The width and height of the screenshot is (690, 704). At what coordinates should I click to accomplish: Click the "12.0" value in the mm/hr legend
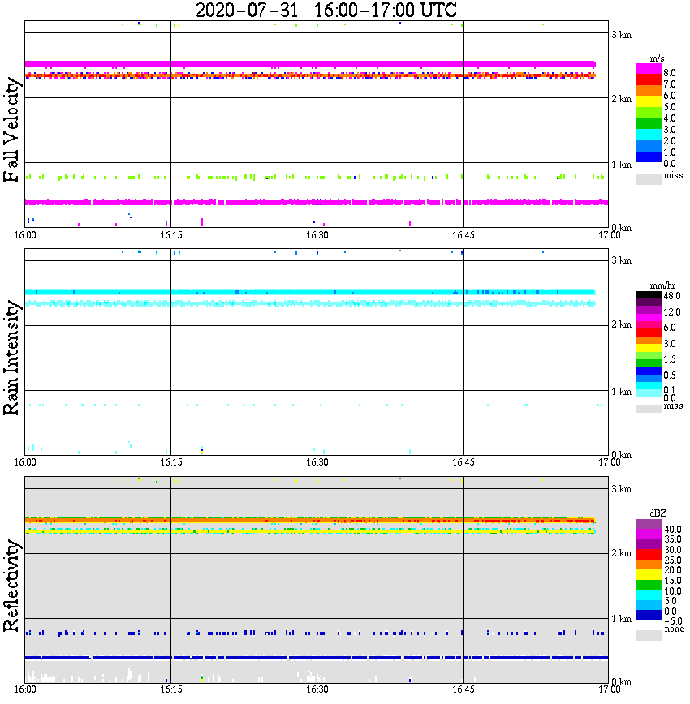coord(672,312)
